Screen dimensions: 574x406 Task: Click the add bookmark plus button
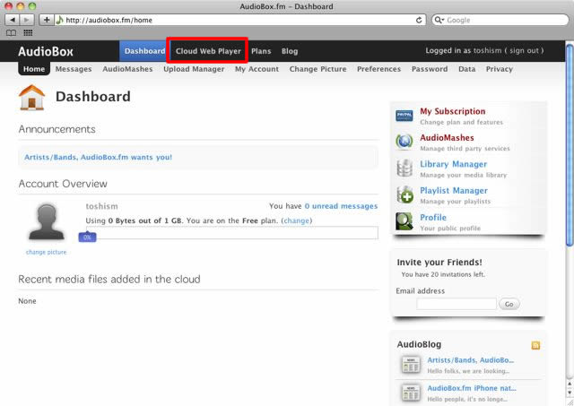47,20
